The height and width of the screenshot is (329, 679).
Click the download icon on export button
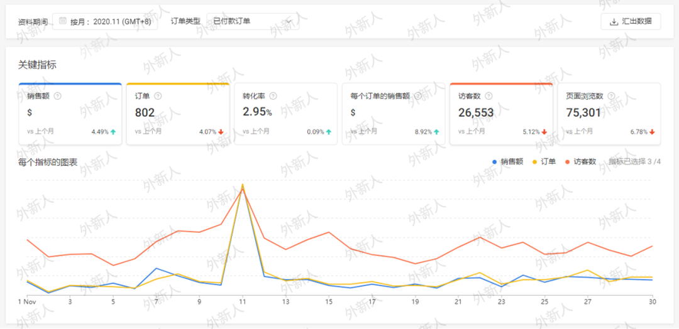(x=614, y=21)
